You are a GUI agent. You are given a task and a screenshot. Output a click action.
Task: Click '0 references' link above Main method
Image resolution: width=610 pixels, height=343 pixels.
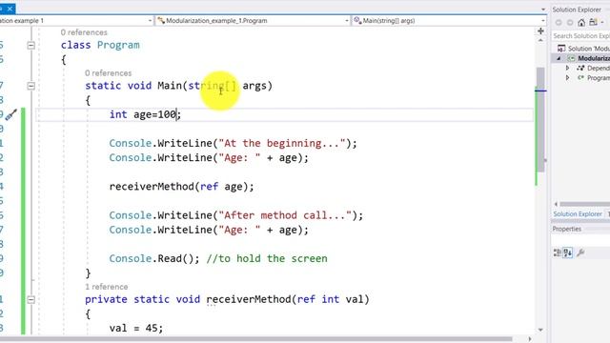point(108,73)
